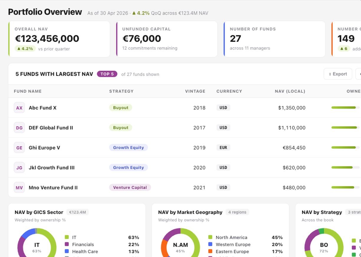This screenshot has width=361, height=257.
Task: Click the GICS Sector donut chart center
Action: 37,247
